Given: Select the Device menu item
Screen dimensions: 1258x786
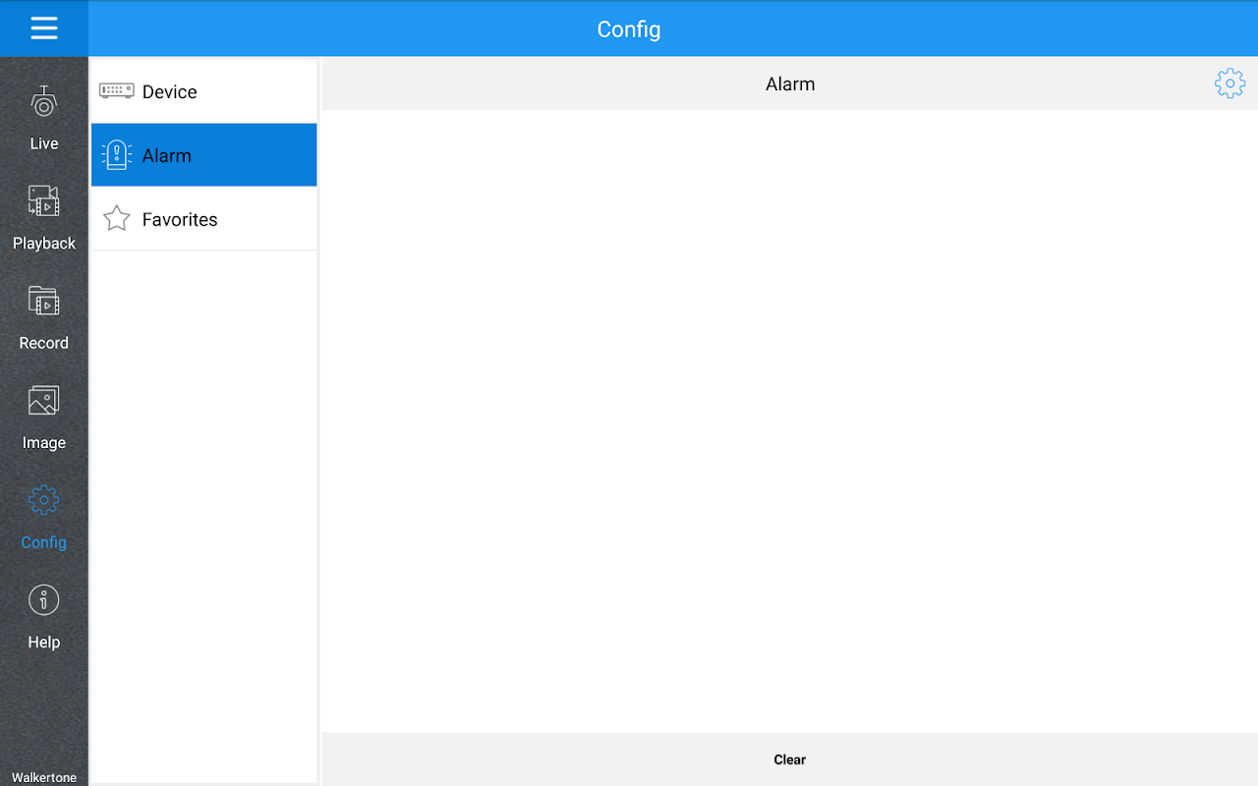Looking at the screenshot, I should point(204,91).
